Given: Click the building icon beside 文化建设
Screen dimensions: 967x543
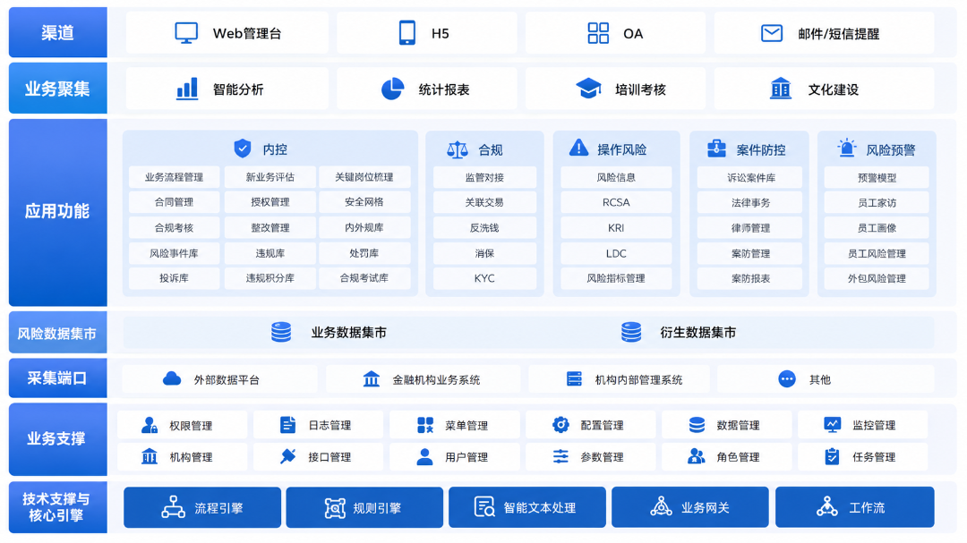Looking at the screenshot, I should tap(781, 89).
